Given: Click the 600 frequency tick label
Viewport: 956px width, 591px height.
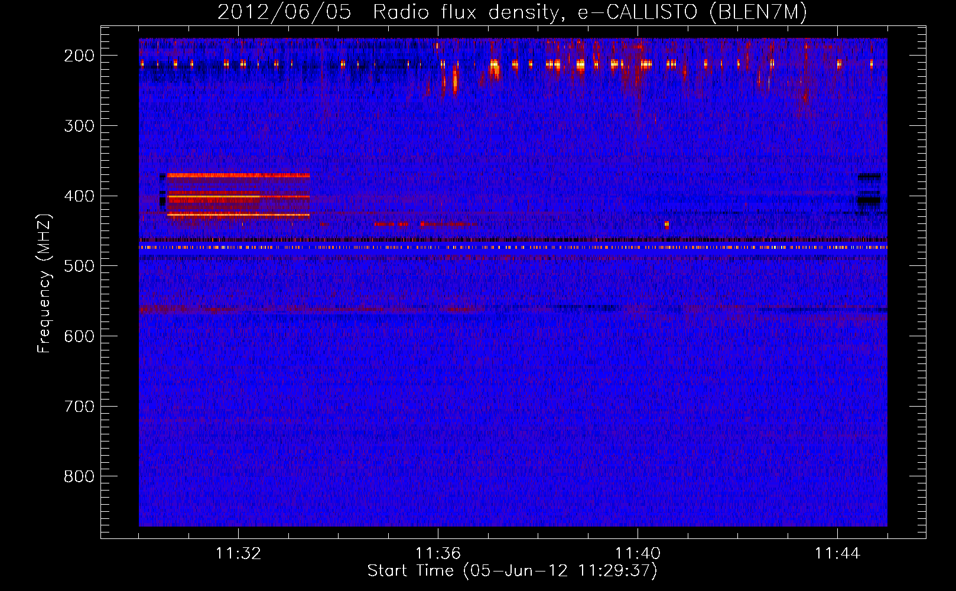Looking at the screenshot, I should (x=79, y=336).
